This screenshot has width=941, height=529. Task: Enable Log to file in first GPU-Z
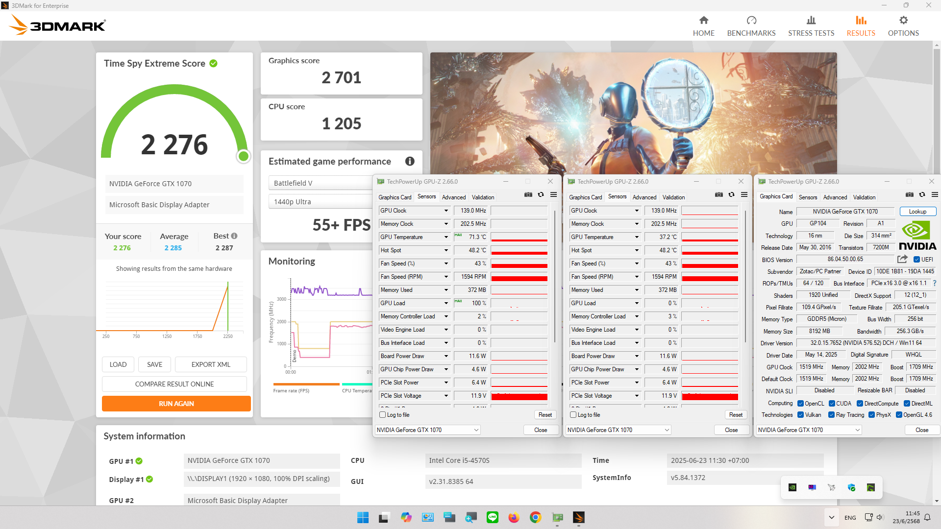click(x=383, y=415)
